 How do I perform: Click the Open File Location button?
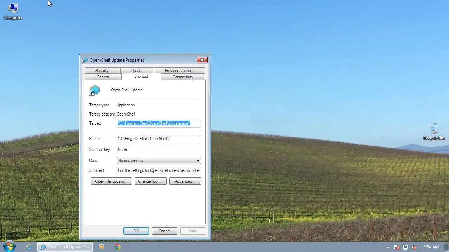click(111, 181)
